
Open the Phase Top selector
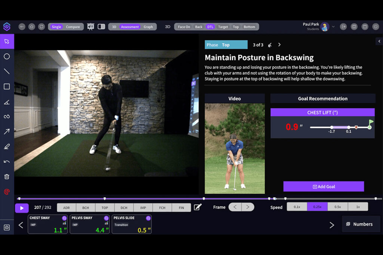(226, 45)
